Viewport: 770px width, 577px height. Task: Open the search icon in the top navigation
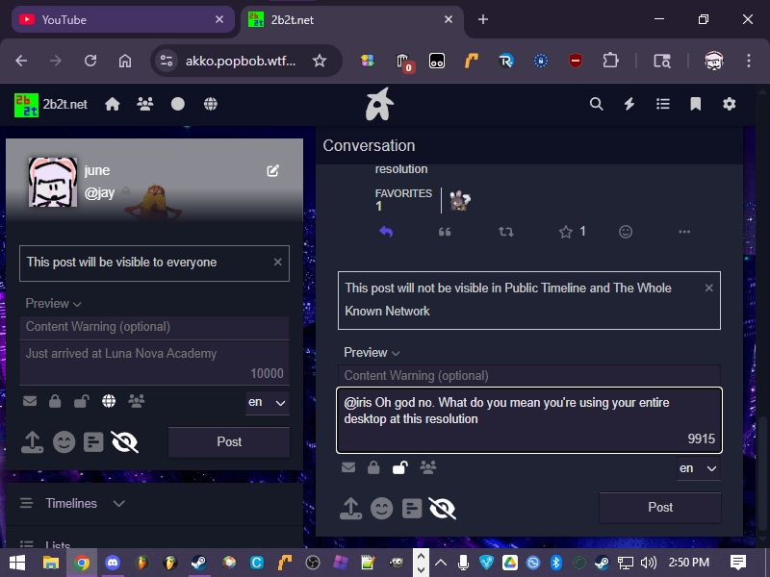(x=597, y=104)
